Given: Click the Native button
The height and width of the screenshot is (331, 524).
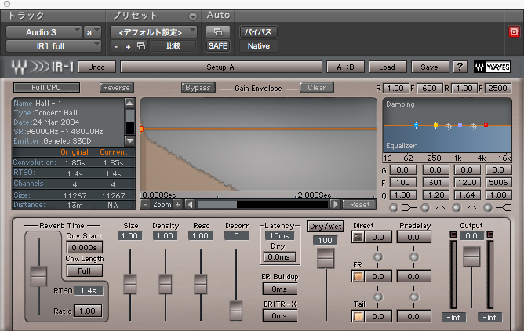Looking at the screenshot, I should point(258,46).
